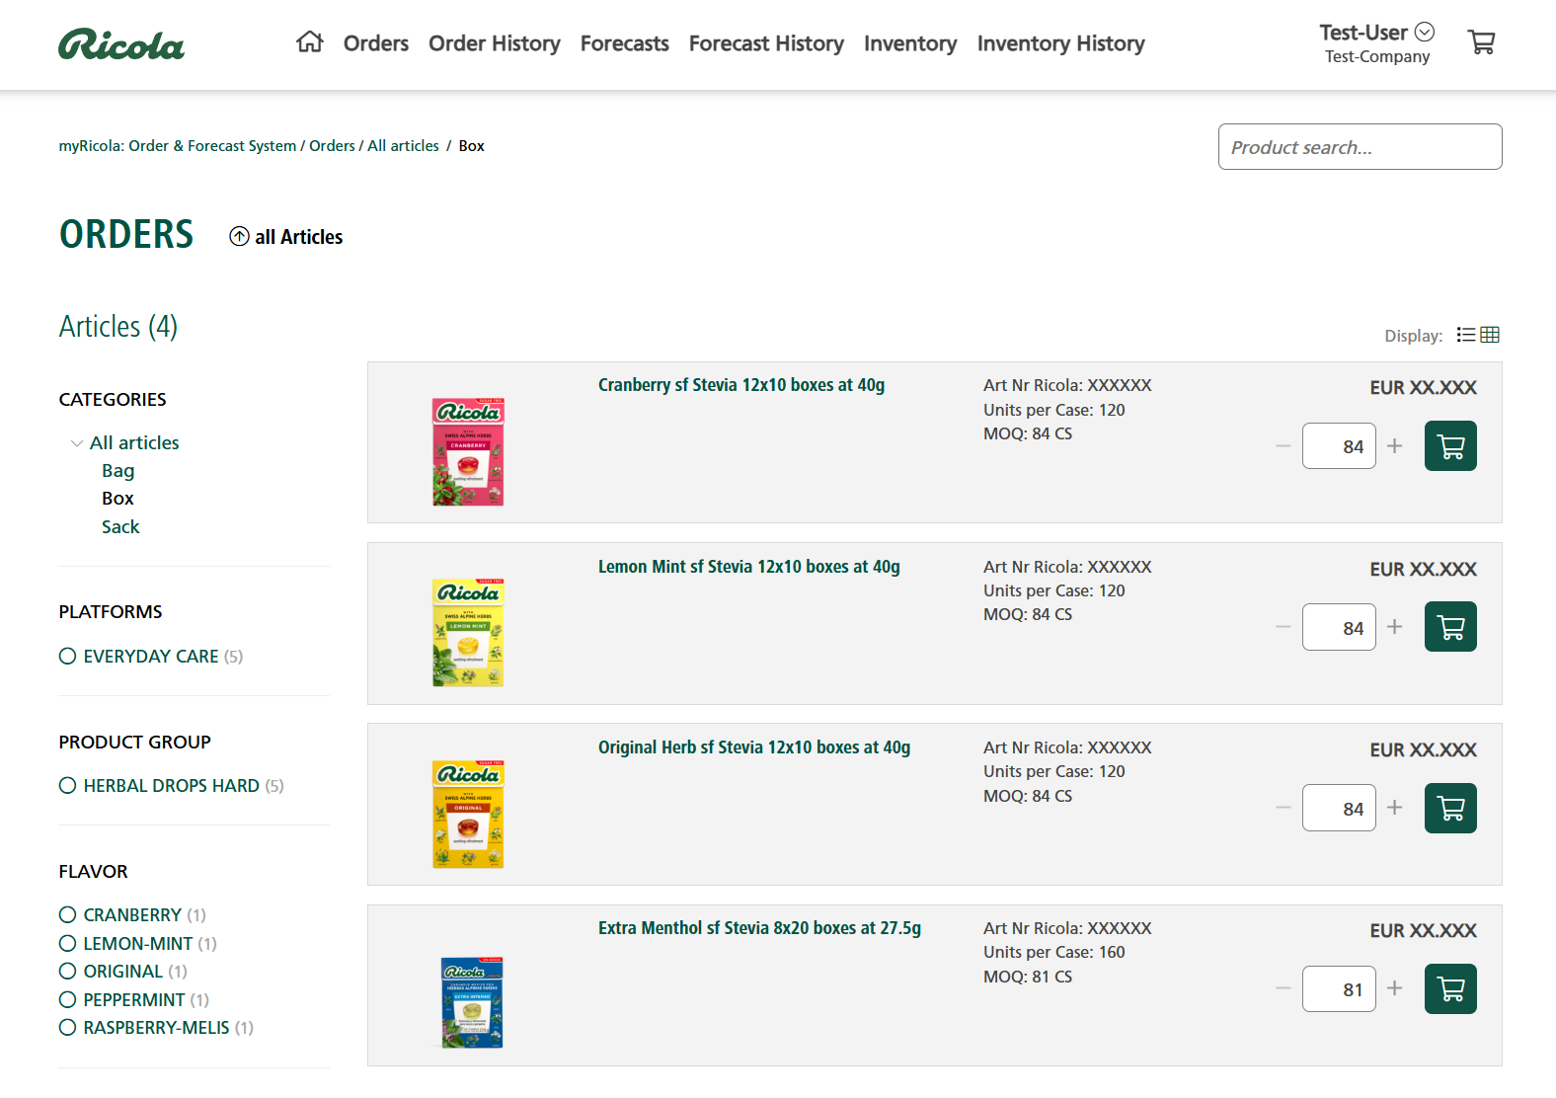Increase quantity for Extra Menthol sf Stevia

[1394, 988]
